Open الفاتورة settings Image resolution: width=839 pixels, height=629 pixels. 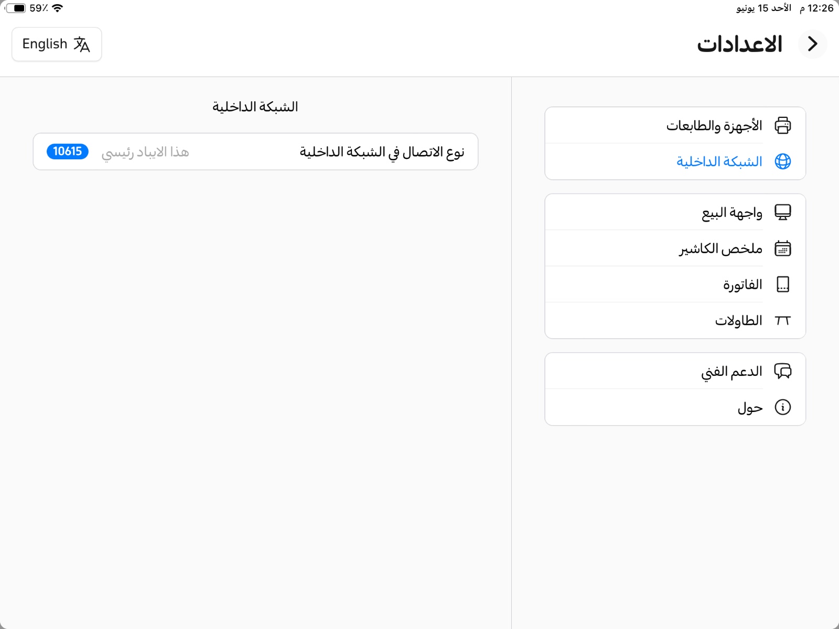675,285
